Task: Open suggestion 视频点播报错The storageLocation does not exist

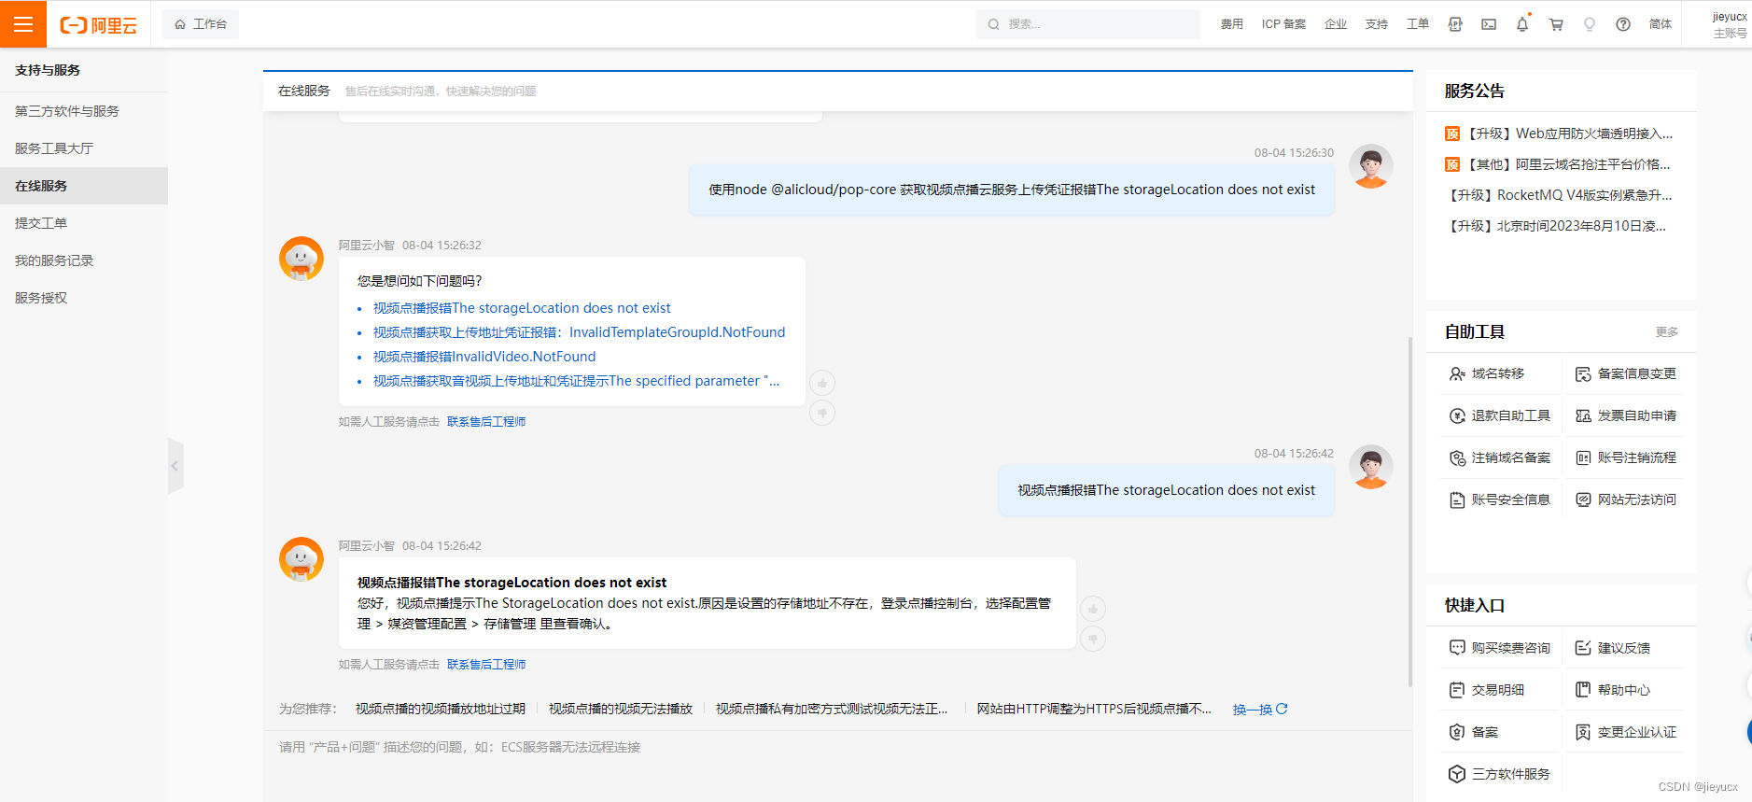Action: (522, 308)
